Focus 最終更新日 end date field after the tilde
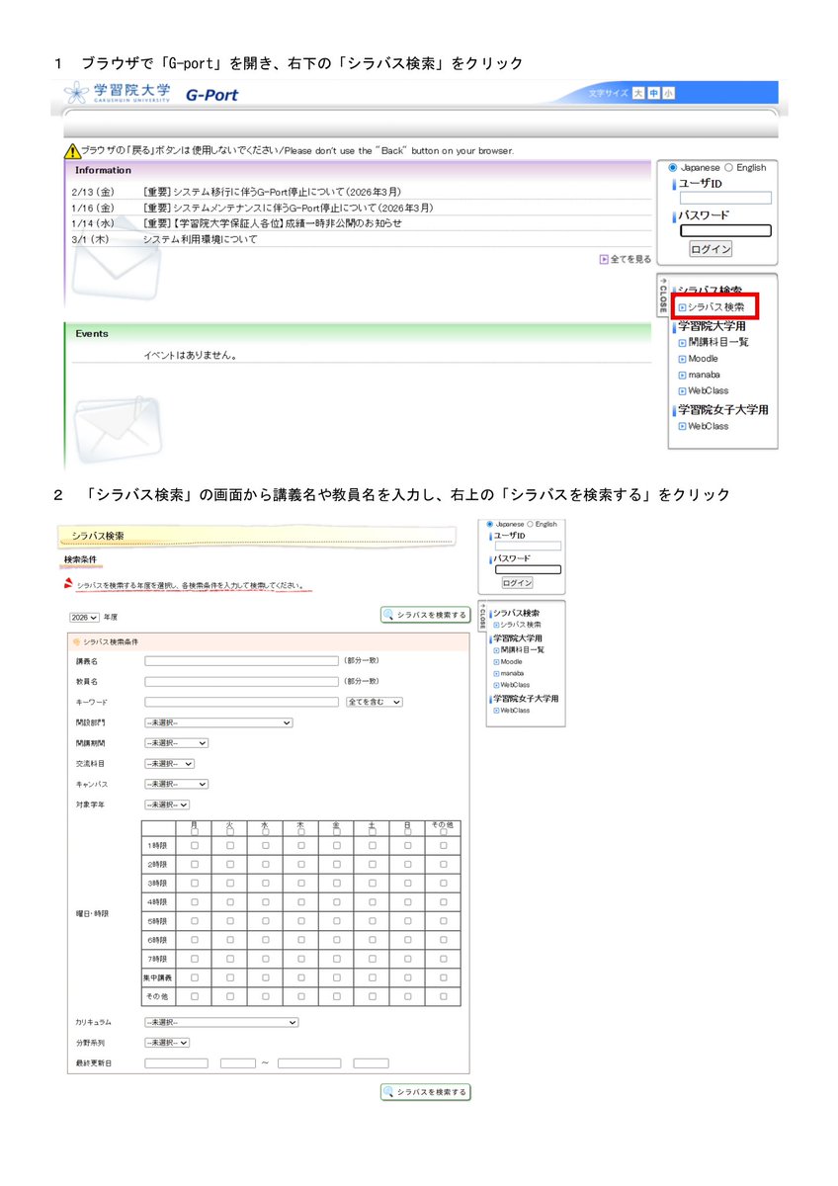This screenshot has width=838, height=1186. pyautogui.click(x=309, y=1063)
